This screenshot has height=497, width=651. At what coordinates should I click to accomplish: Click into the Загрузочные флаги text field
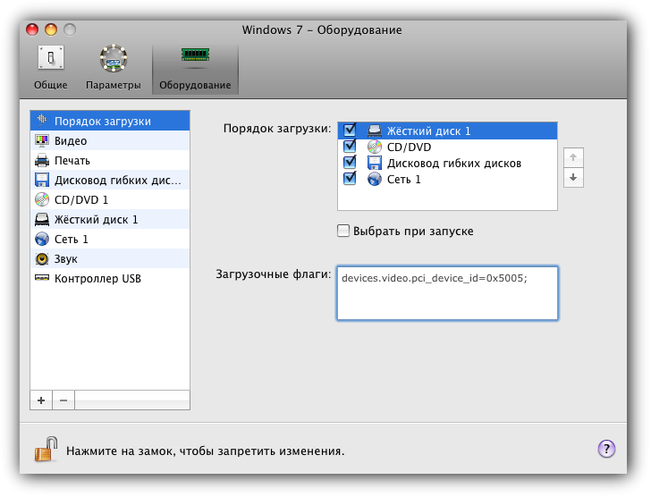coord(447,293)
